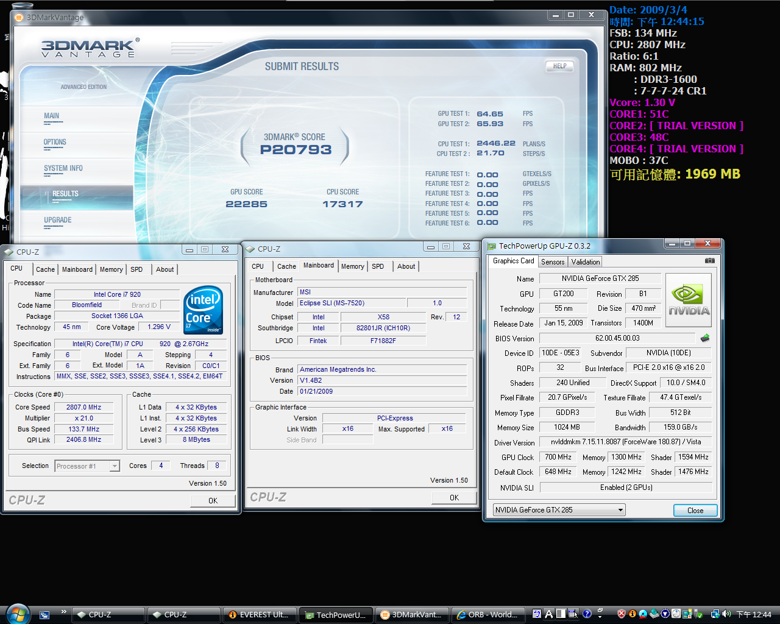Click the volume speaker tray icon
Image resolution: width=780 pixels, height=624 pixels.
pos(727,614)
